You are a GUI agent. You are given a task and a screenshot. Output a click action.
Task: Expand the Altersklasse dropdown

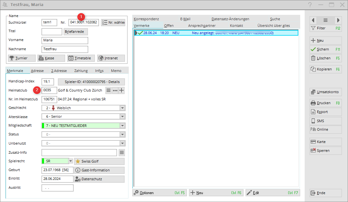pyautogui.click(x=122, y=117)
